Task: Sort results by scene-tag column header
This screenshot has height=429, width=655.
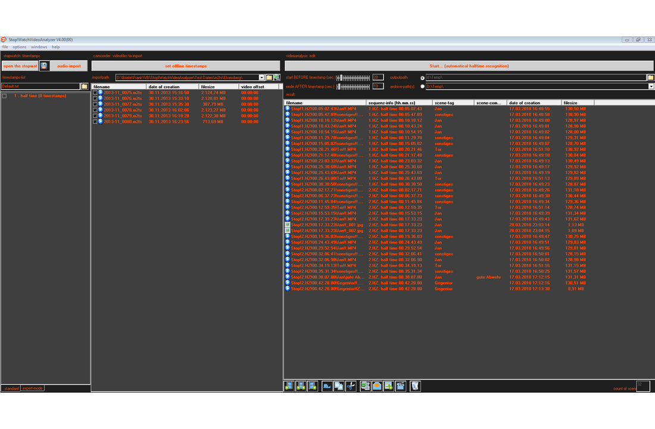Action: click(453, 103)
